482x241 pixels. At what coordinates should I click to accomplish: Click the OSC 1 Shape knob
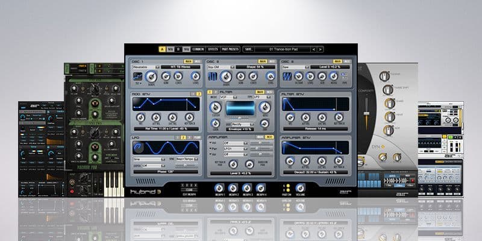tap(151, 77)
